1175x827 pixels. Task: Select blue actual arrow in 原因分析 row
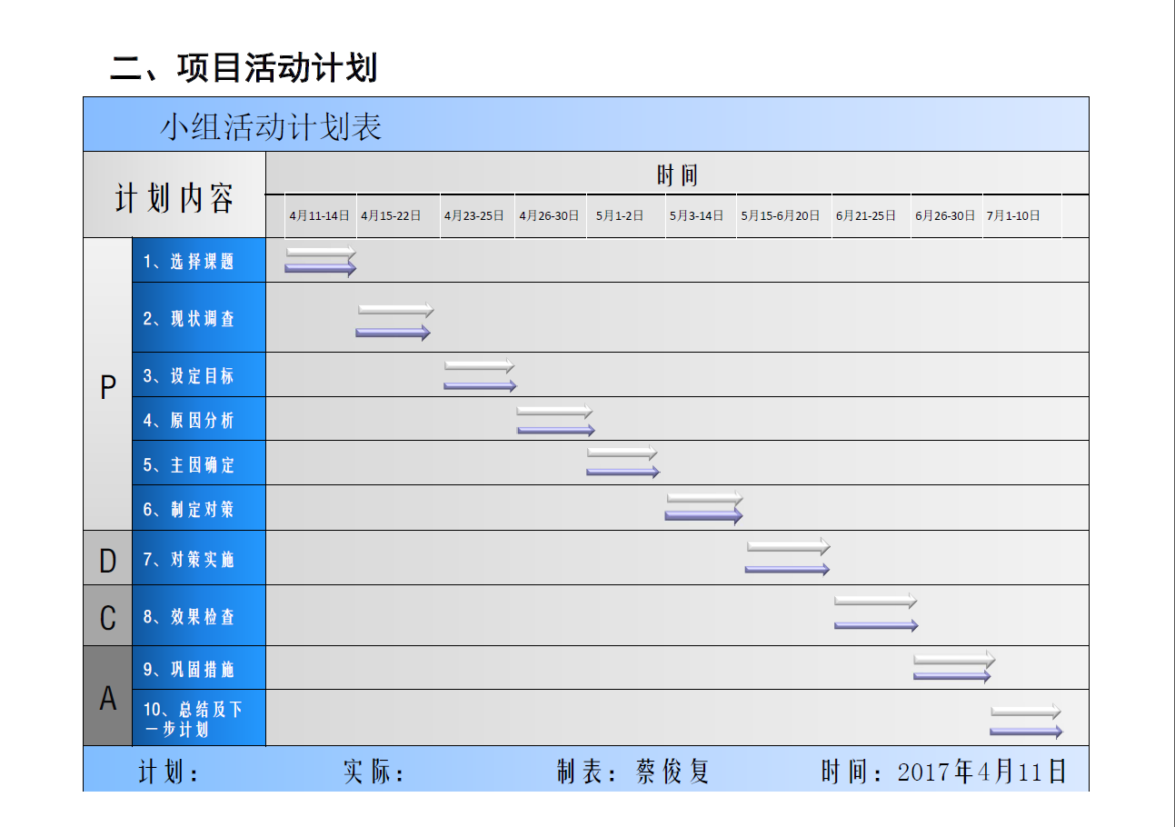point(556,430)
